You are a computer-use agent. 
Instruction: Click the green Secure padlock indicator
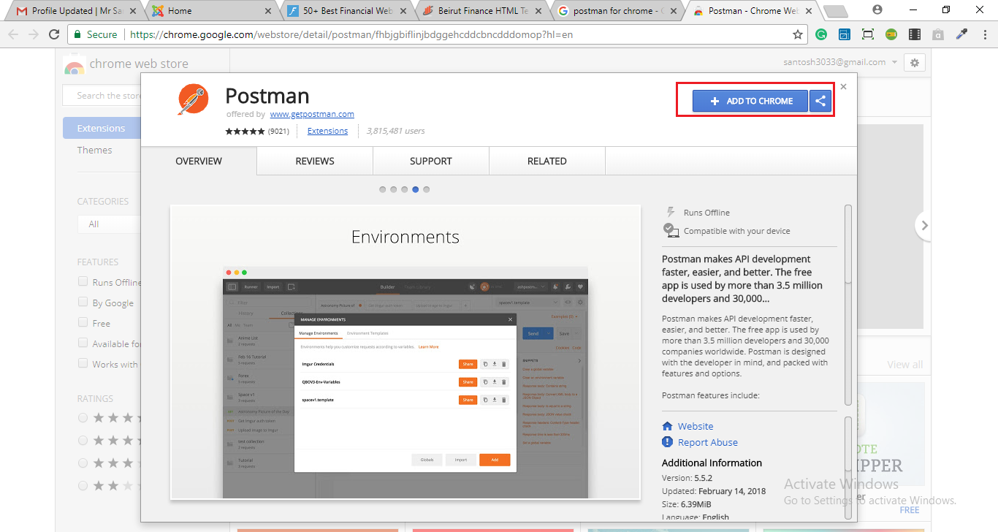(x=95, y=34)
